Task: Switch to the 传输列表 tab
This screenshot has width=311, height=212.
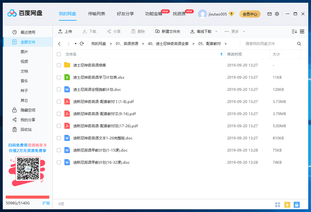Action: click(97, 13)
